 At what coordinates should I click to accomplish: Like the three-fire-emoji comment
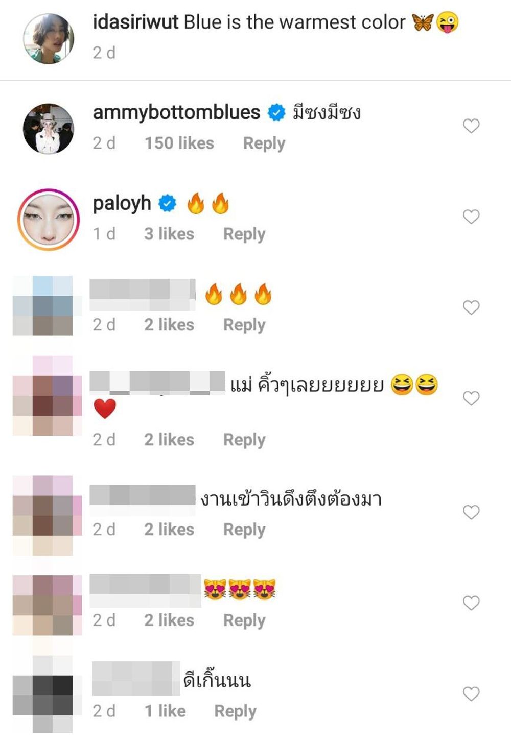pos(471,307)
